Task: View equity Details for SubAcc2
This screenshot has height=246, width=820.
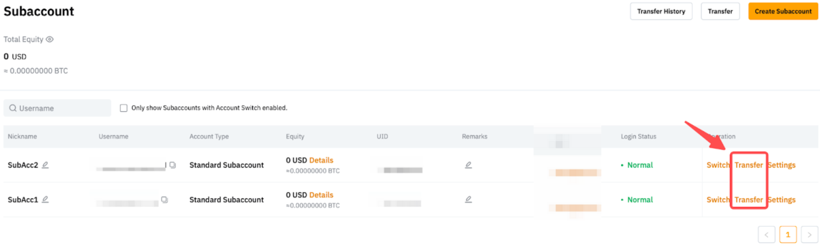Action: click(321, 160)
